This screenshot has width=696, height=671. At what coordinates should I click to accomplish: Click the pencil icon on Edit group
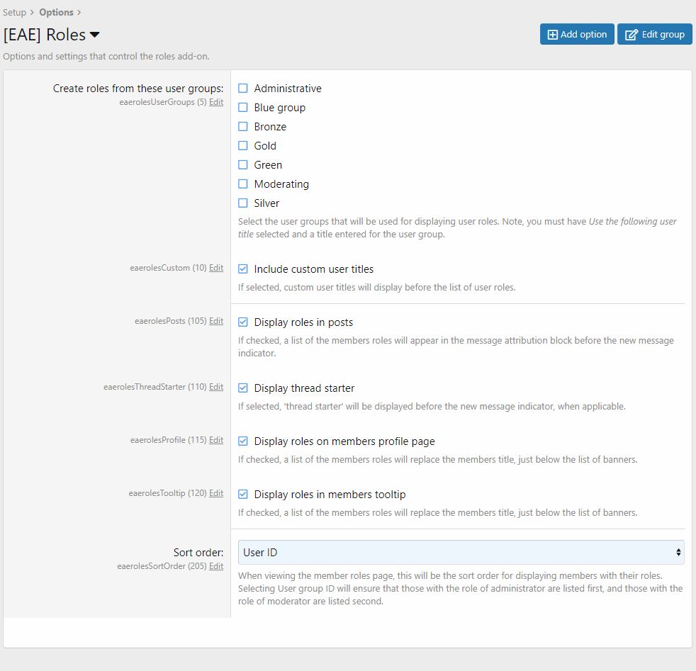click(632, 34)
